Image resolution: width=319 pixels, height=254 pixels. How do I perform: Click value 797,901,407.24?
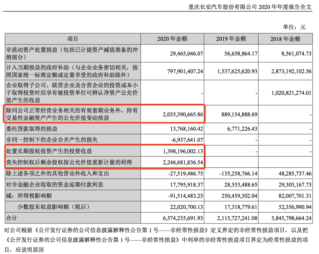185,71
